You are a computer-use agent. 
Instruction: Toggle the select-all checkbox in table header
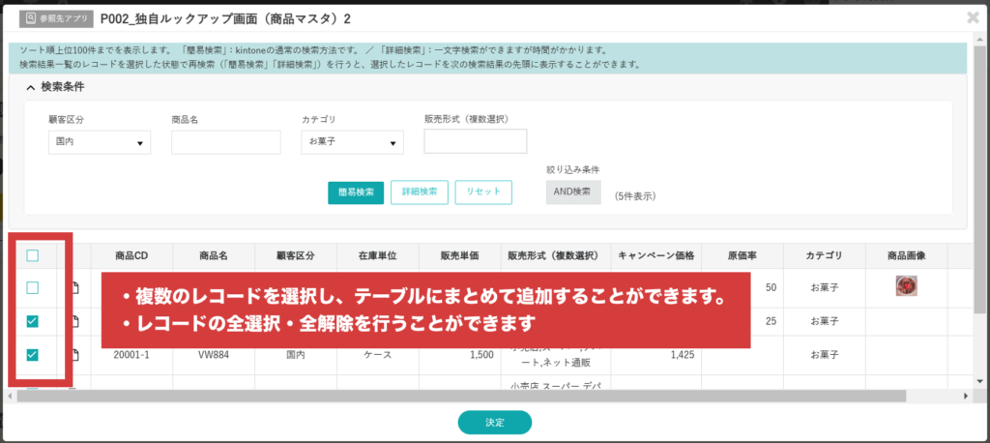point(33,256)
